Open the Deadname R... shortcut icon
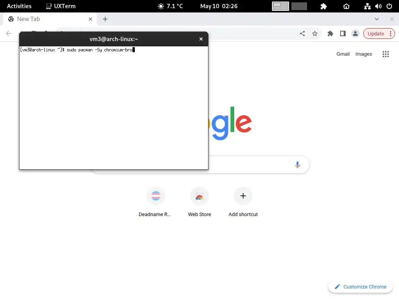The height and width of the screenshot is (299, 399). point(156,196)
